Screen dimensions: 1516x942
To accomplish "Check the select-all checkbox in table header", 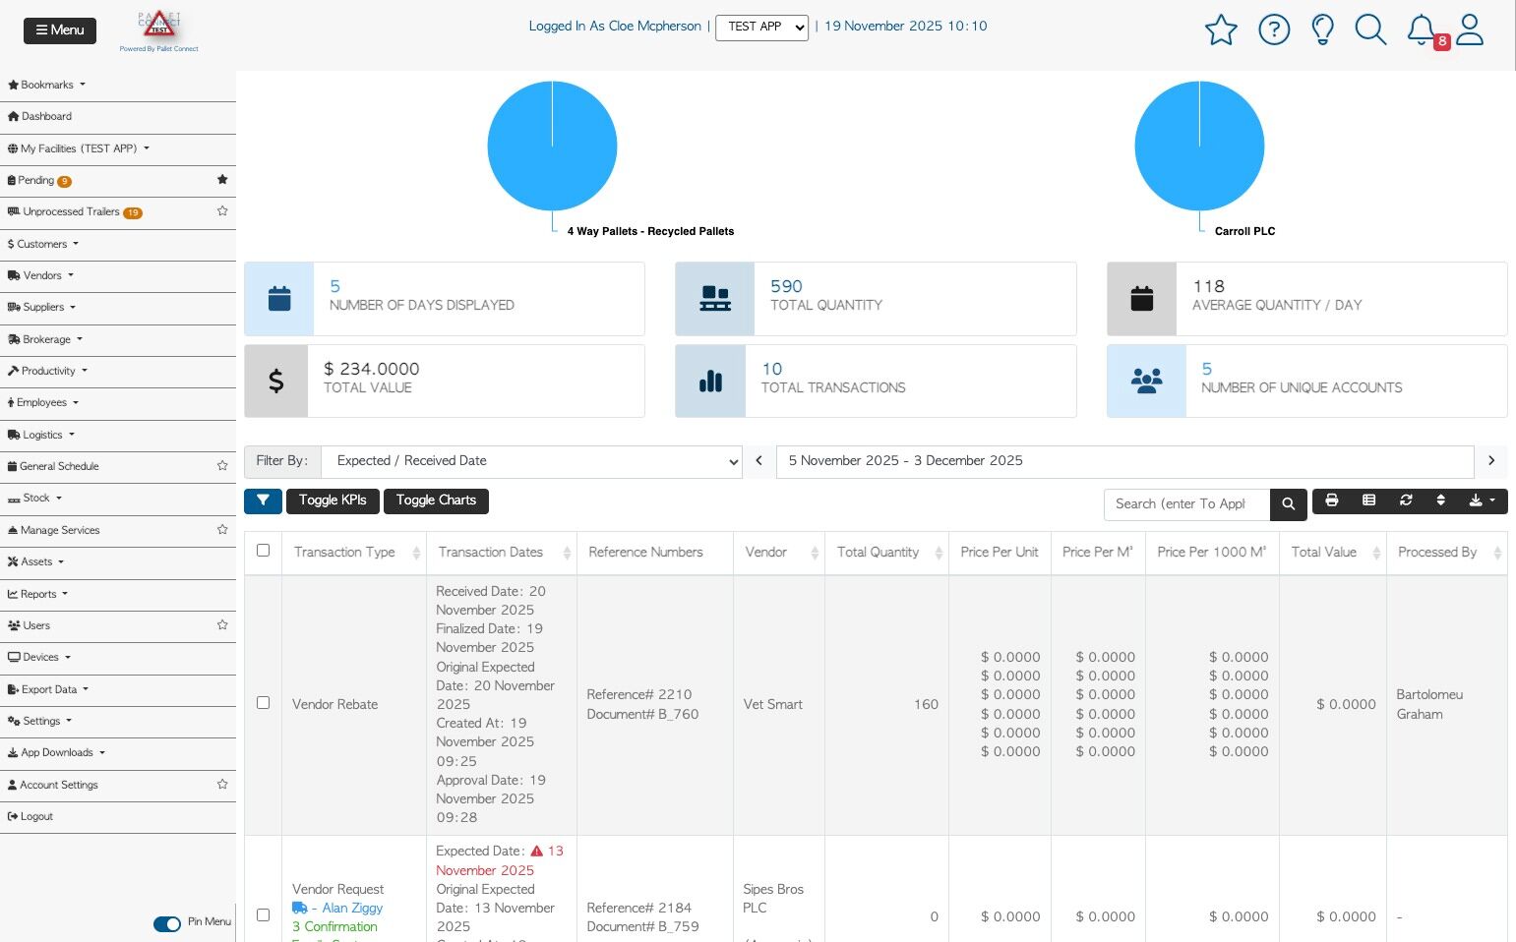I will click(x=263, y=551).
